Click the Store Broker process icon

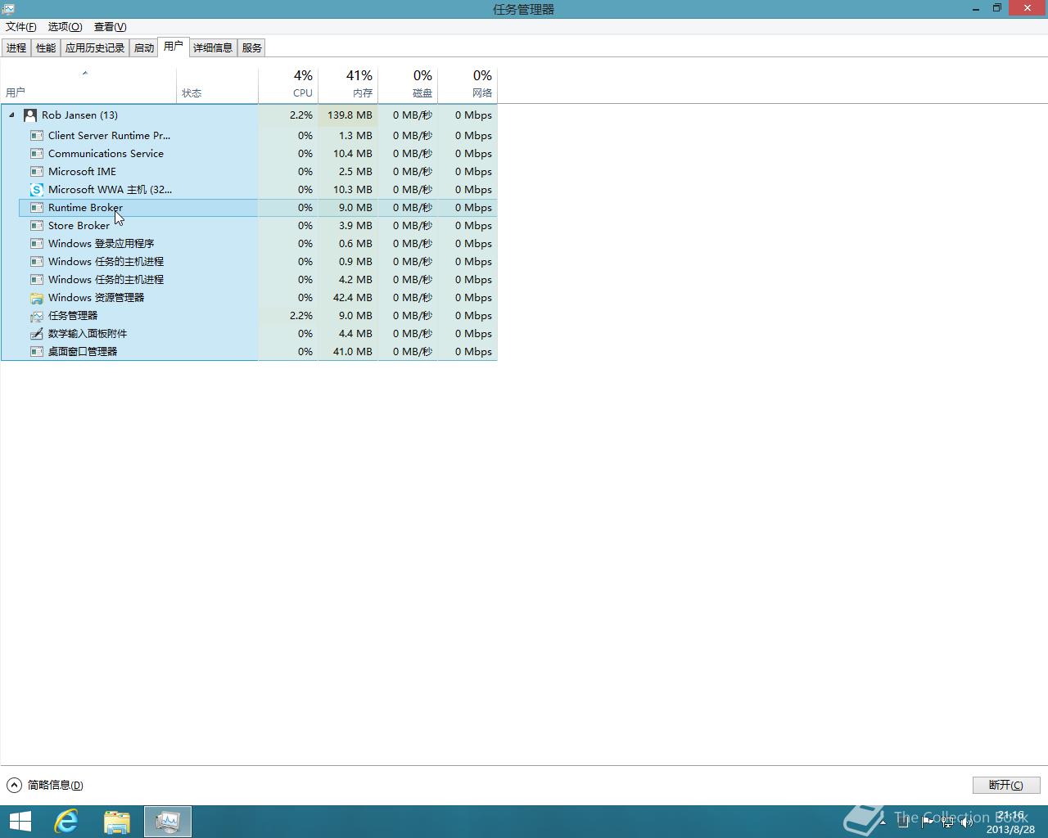coord(37,226)
